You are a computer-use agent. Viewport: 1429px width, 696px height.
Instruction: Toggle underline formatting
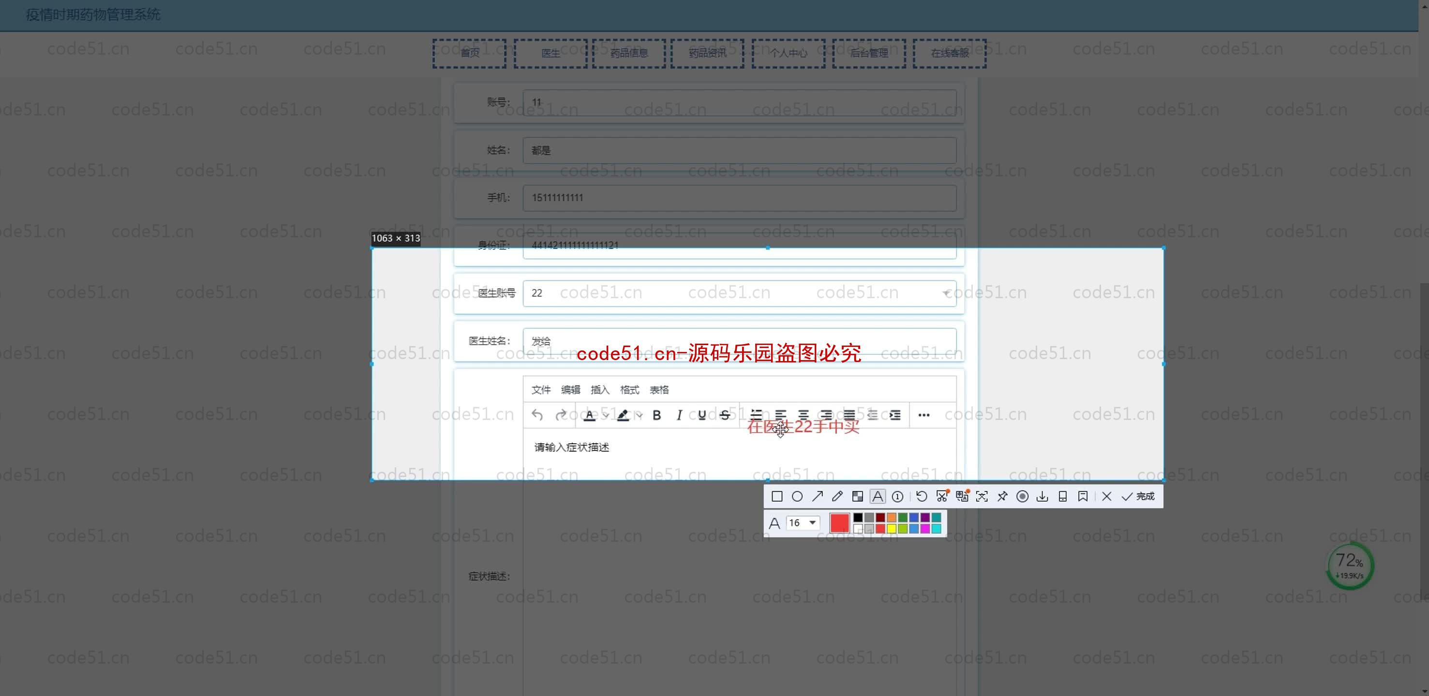pos(702,415)
